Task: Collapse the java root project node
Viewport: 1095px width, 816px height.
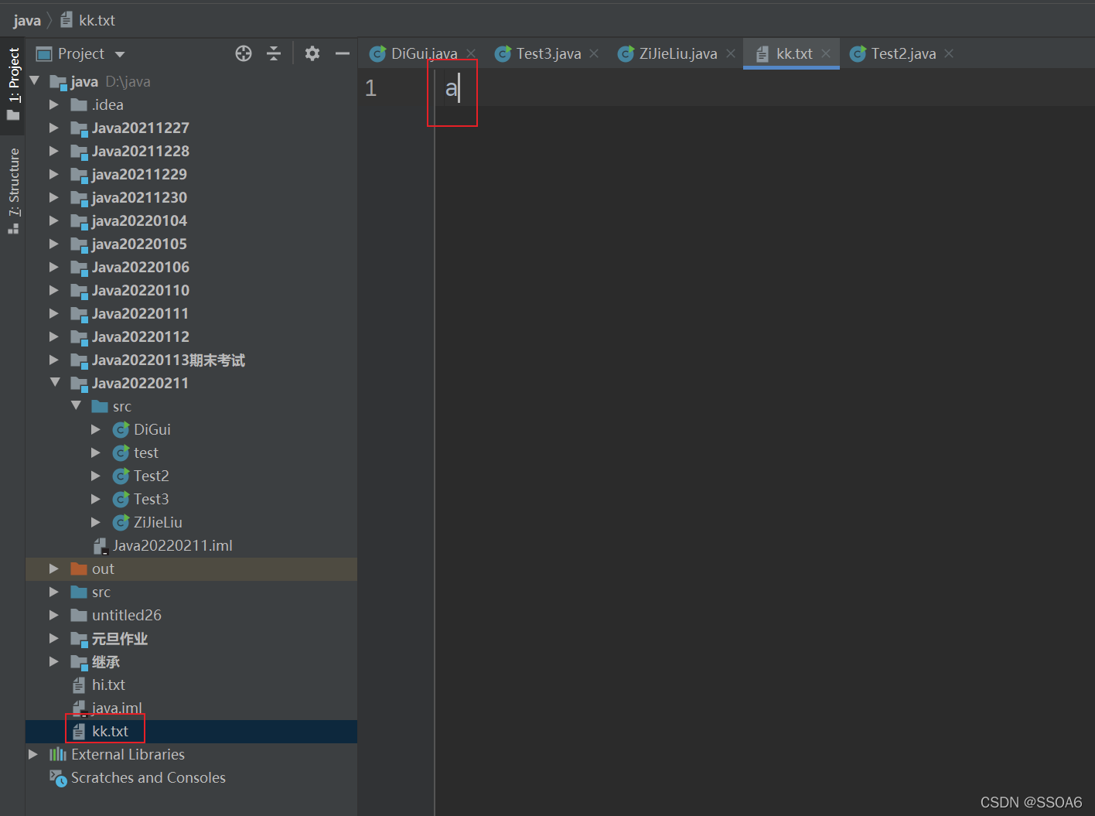Action: click(34, 80)
